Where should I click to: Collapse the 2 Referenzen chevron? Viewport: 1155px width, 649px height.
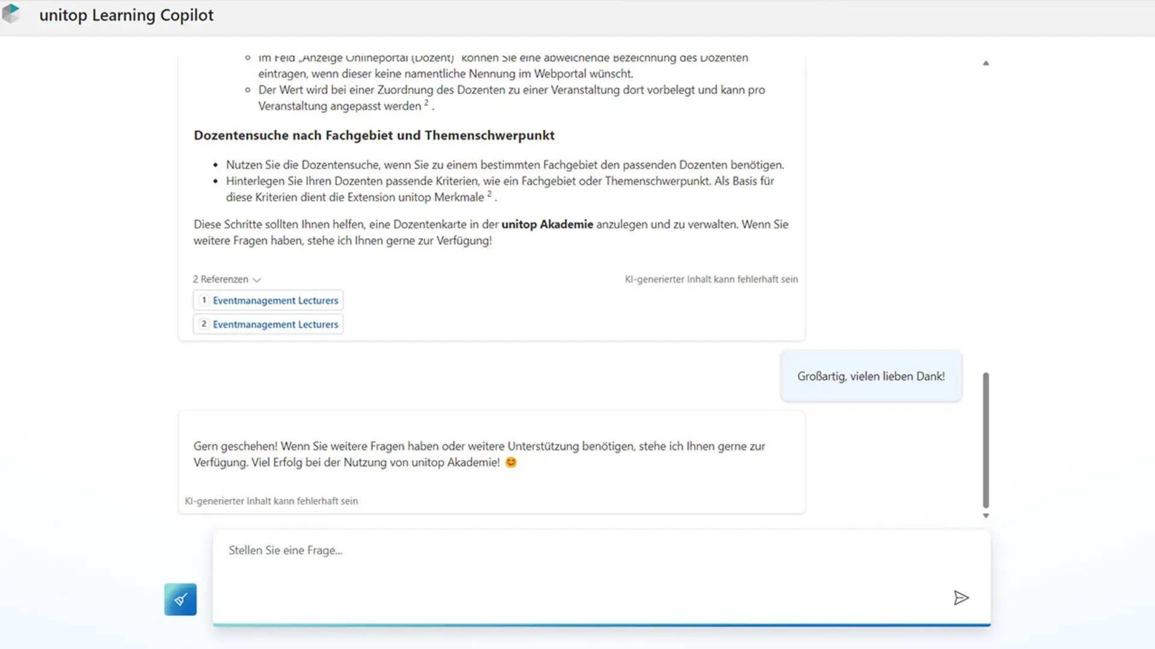point(257,280)
